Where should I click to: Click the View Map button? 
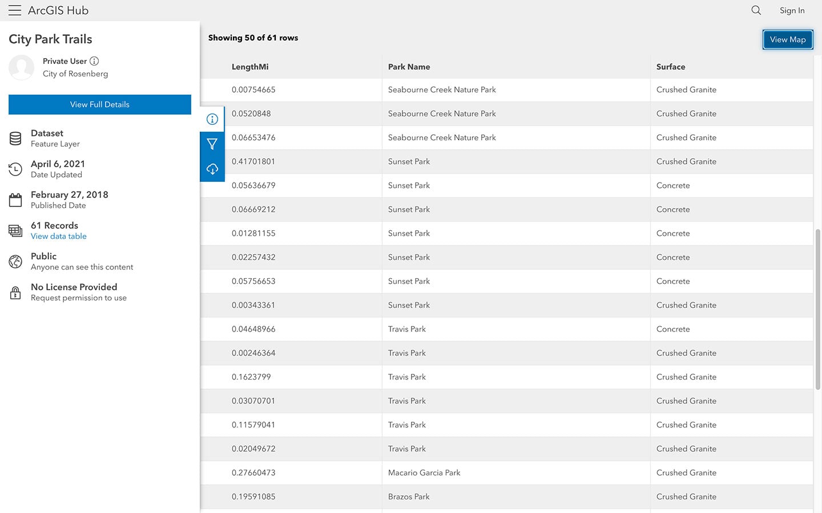pyautogui.click(x=788, y=39)
